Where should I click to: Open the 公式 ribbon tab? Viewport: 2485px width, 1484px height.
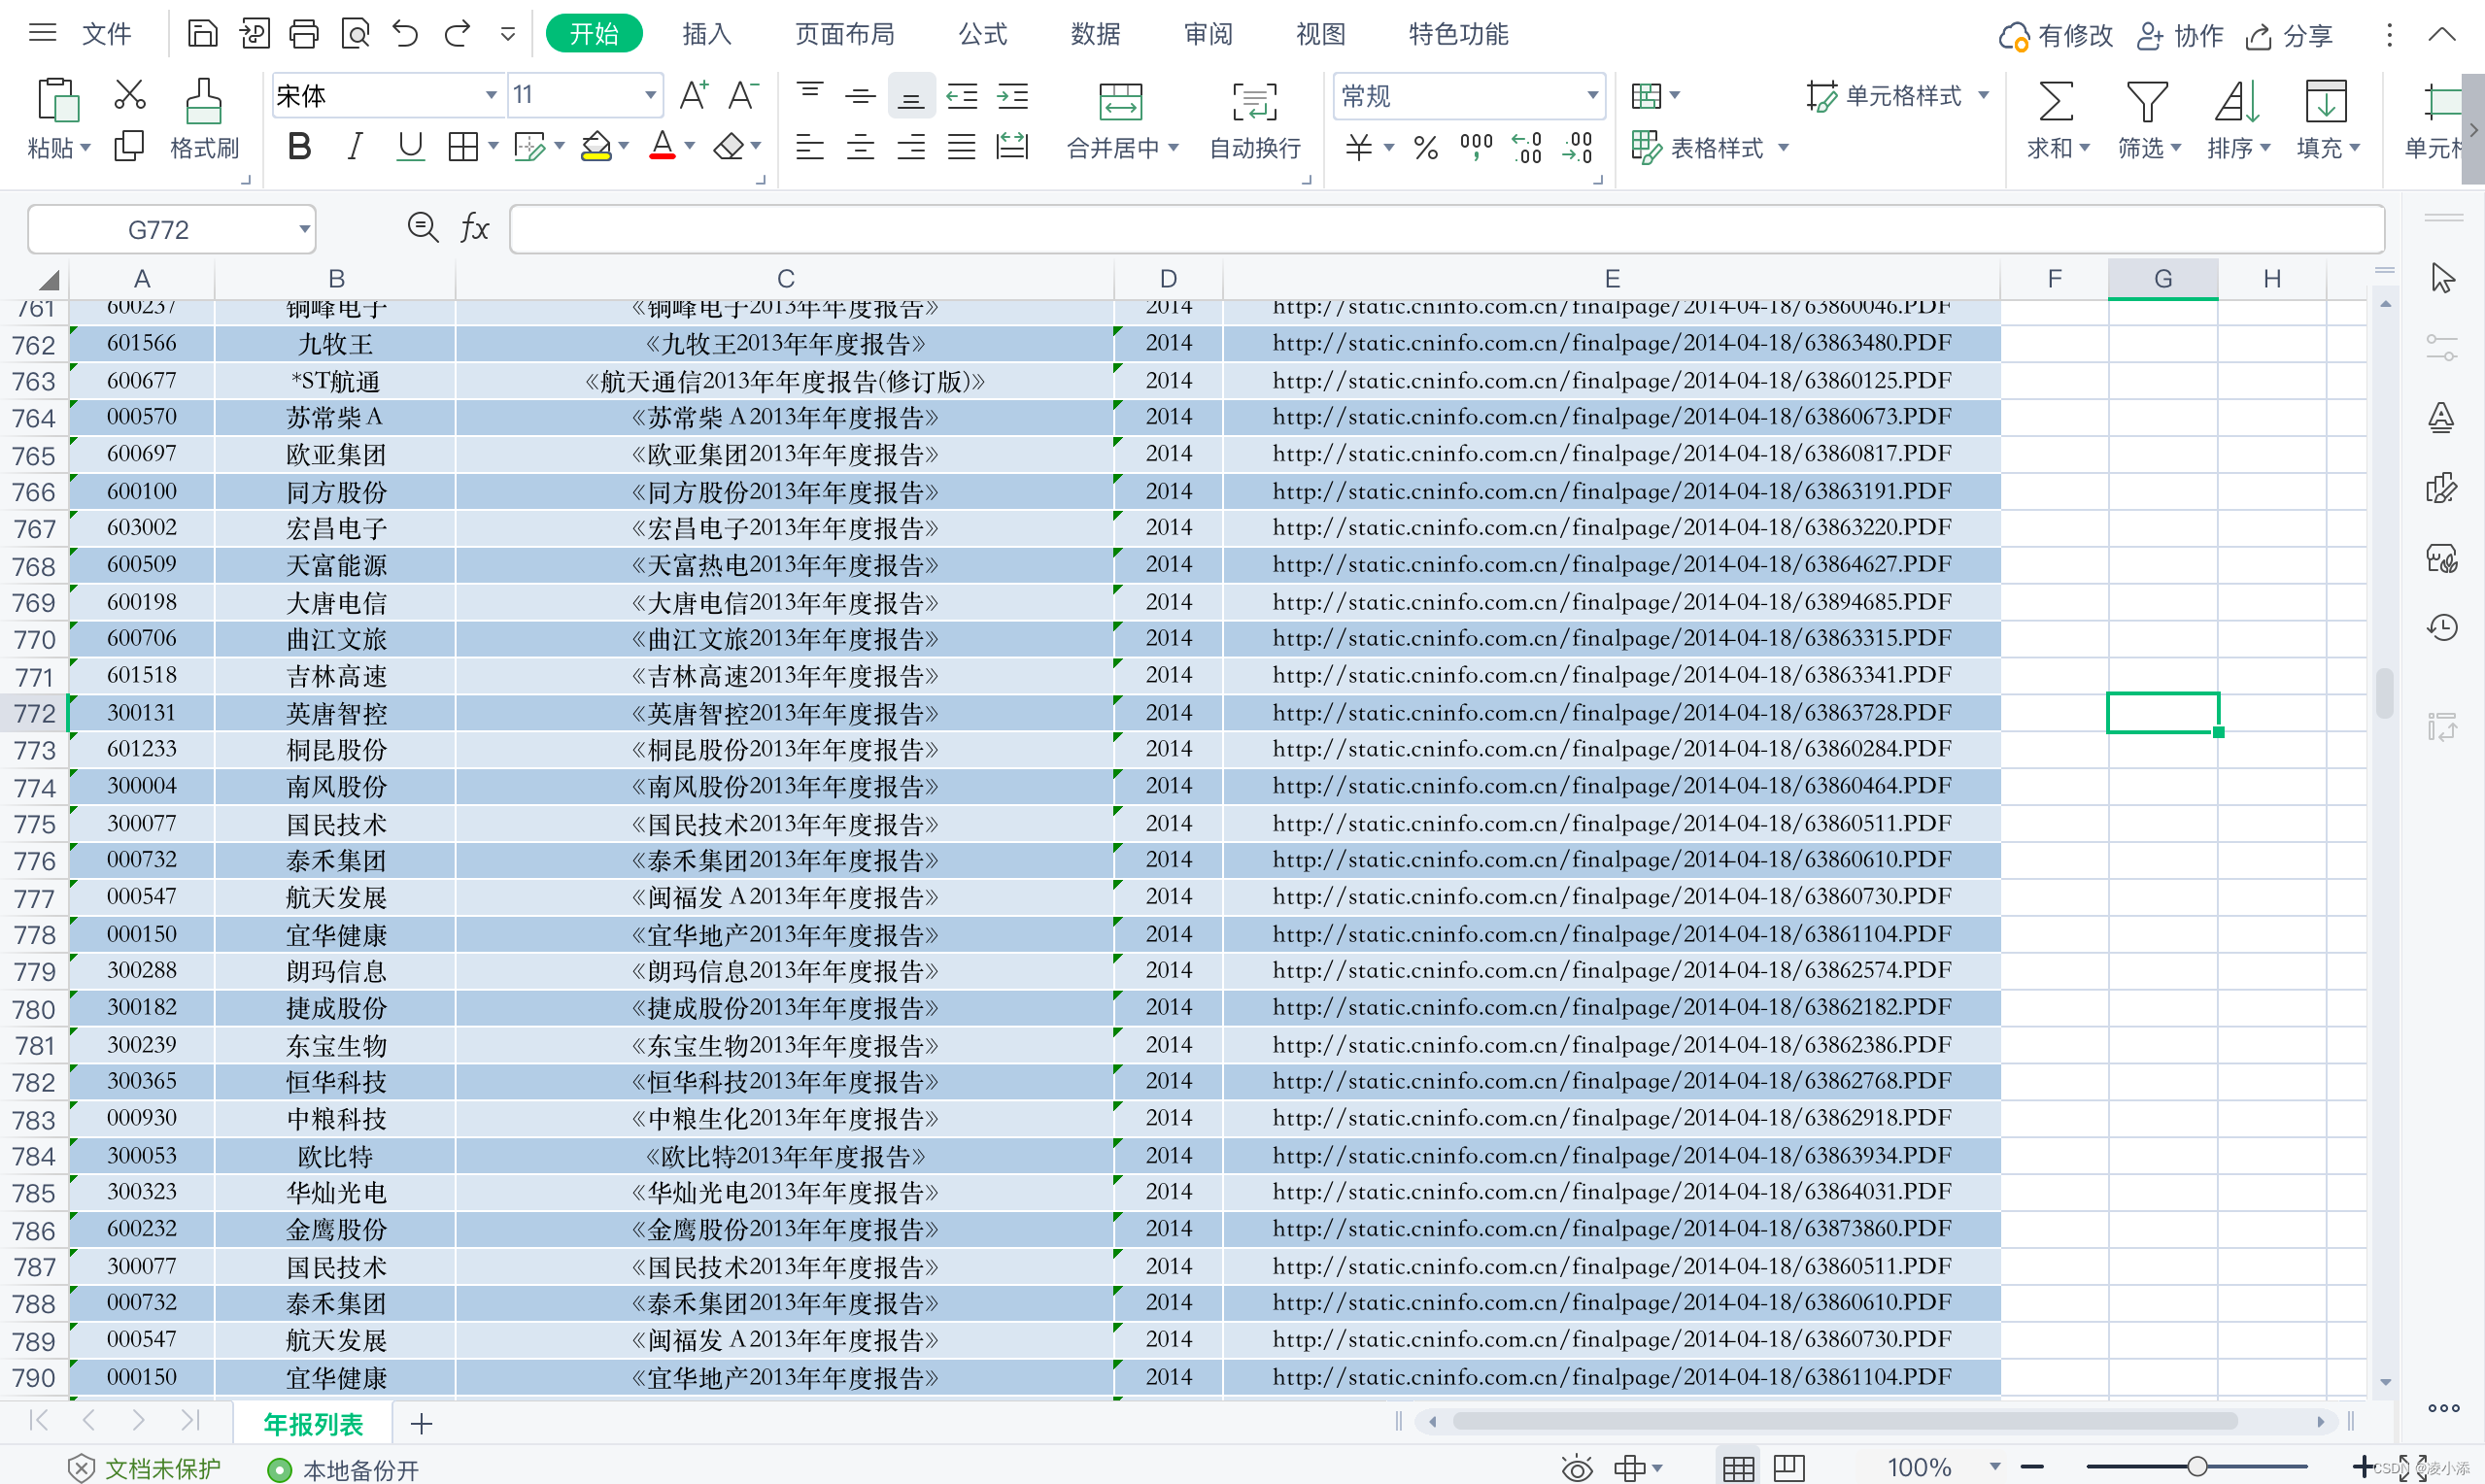click(x=982, y=34)
